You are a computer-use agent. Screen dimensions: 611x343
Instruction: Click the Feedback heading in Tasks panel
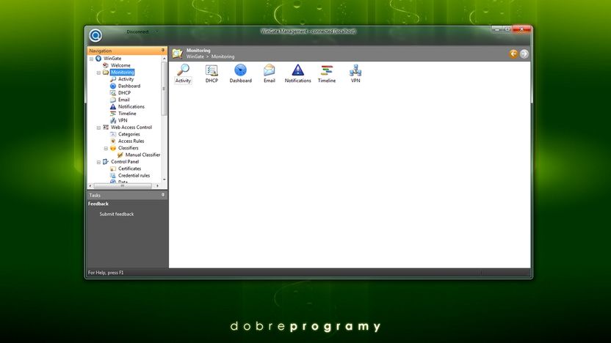pyautogui.click(x=98, y=204)
